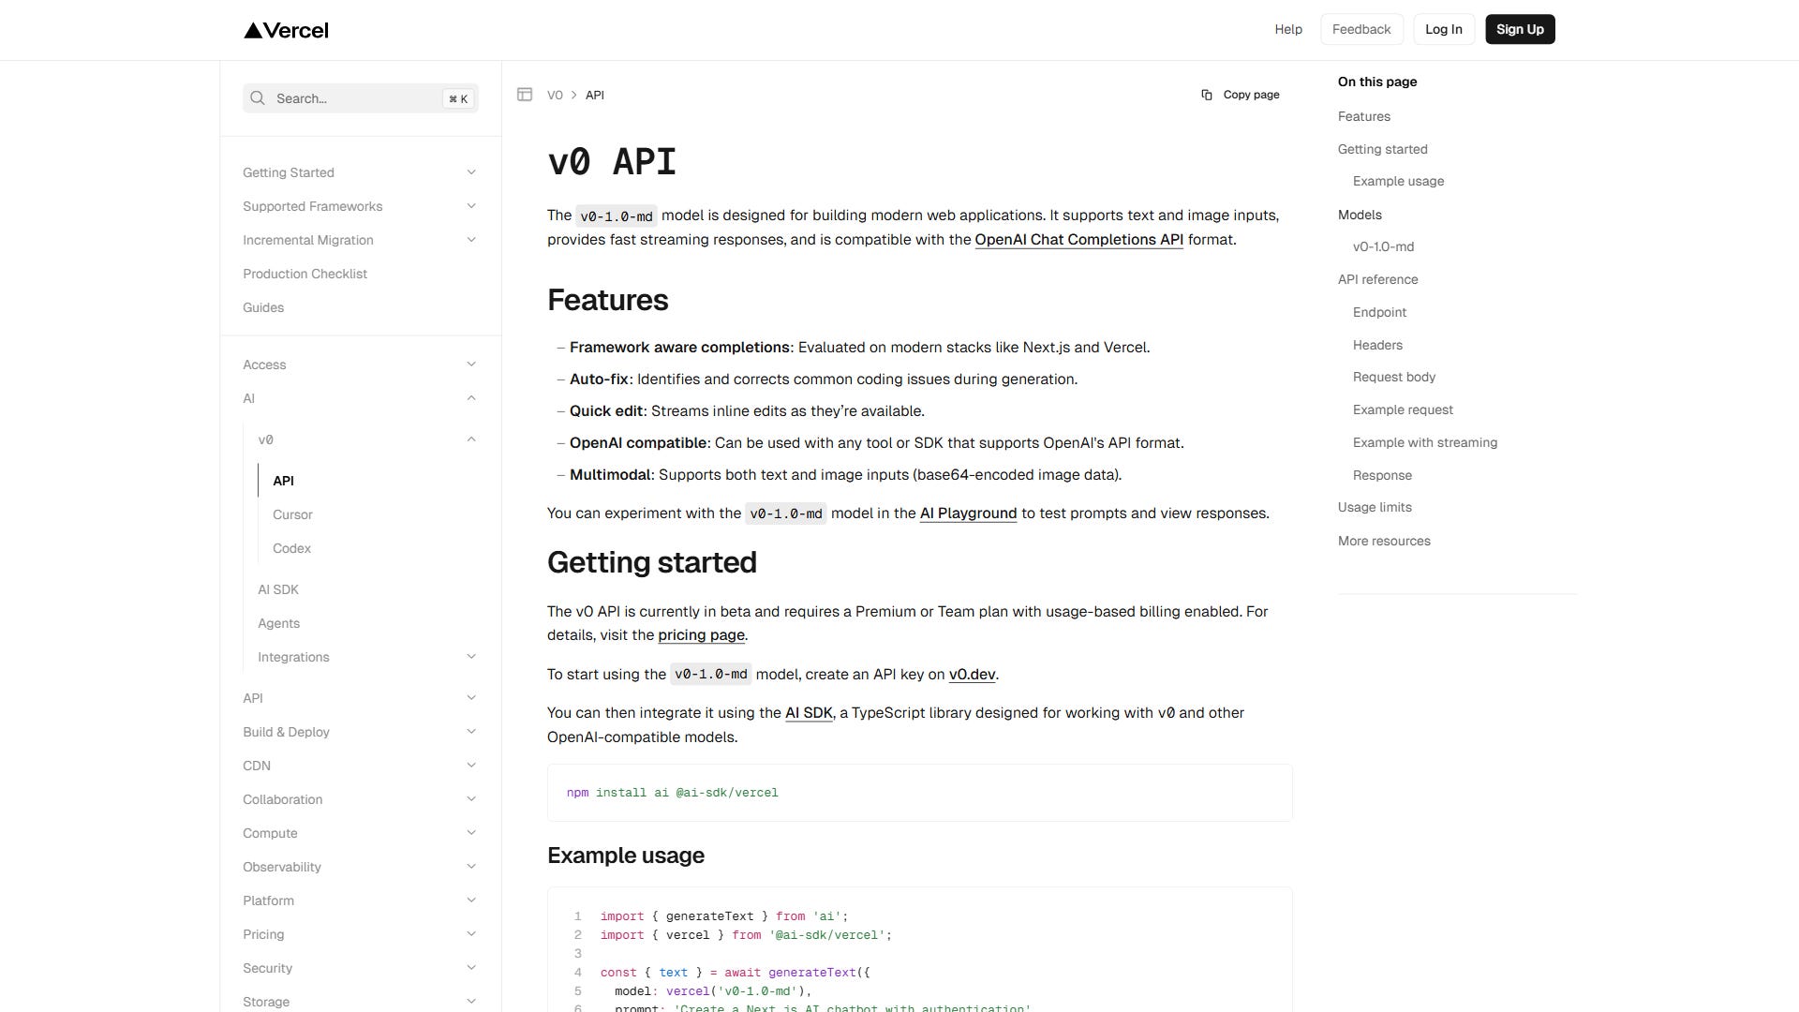Open the Feedback button

click(x=1361, y=29)
